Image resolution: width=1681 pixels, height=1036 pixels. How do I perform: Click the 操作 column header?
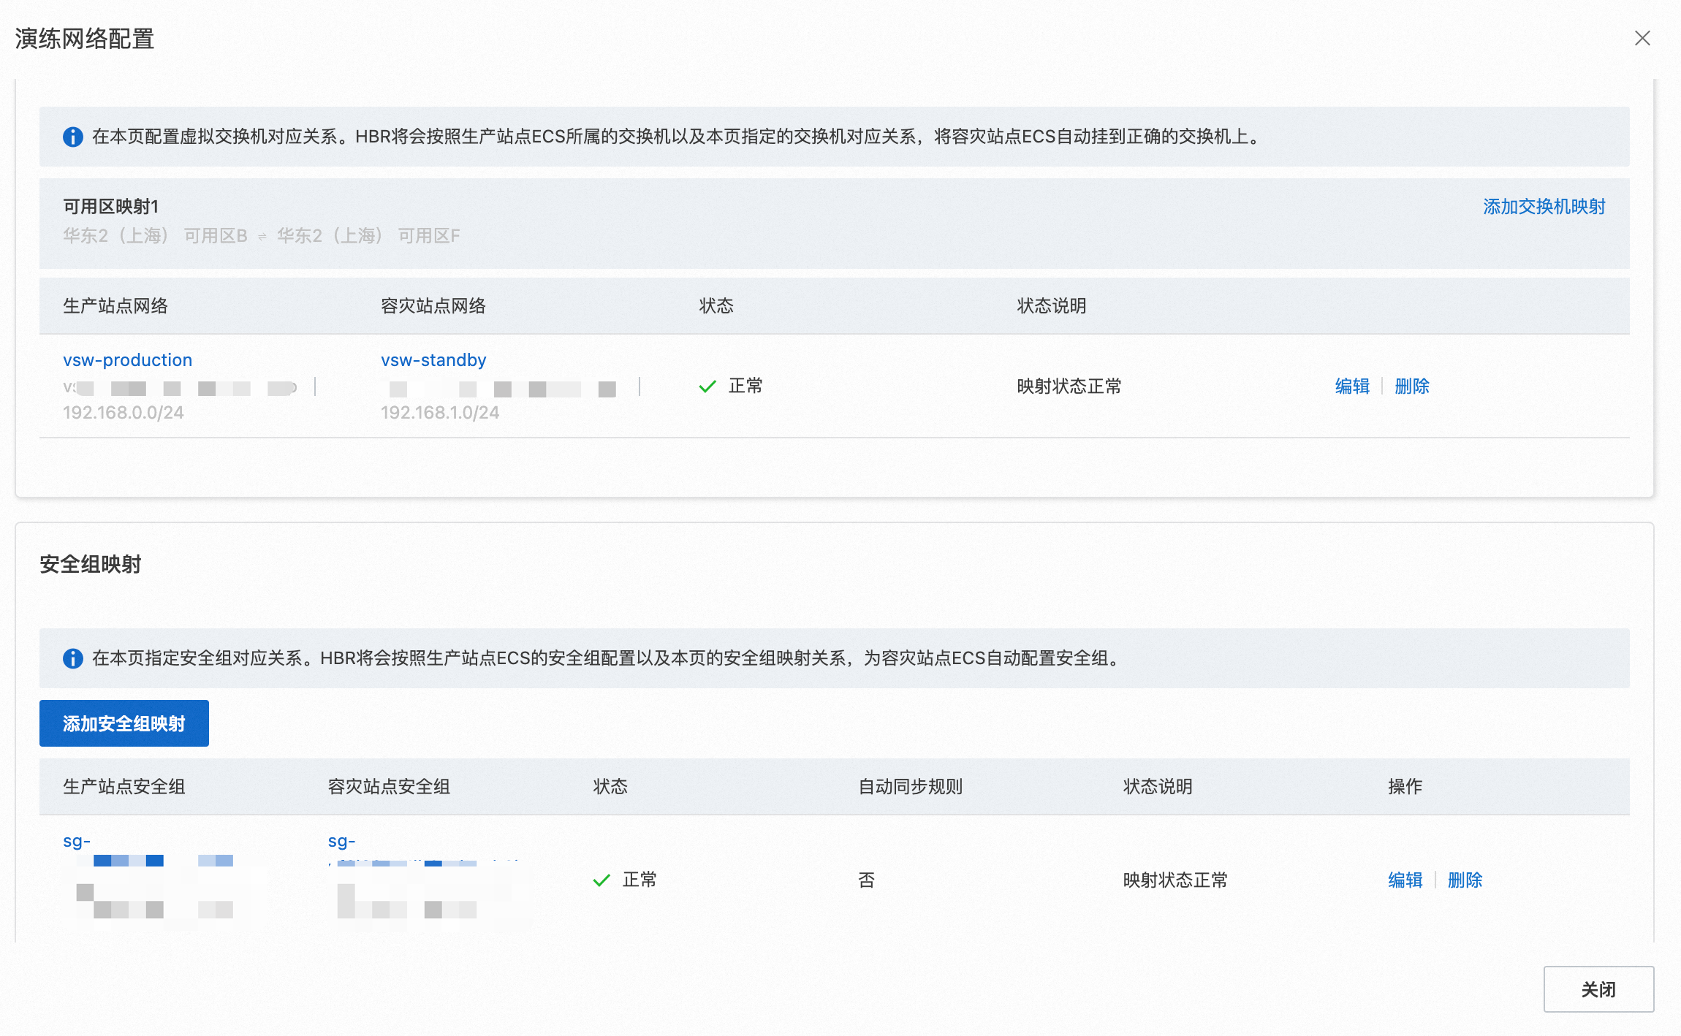[1405, 787]
